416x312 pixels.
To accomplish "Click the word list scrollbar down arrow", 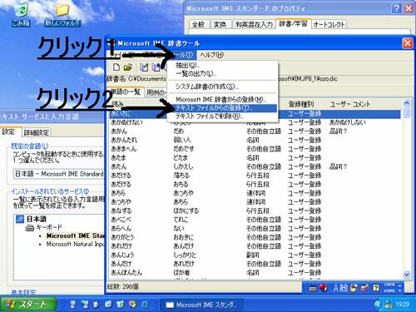I will [406, 275].
